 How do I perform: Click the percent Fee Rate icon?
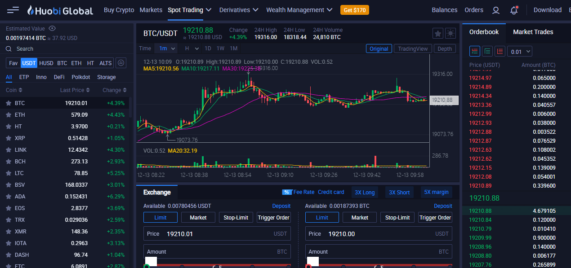[x=287, y=192]
